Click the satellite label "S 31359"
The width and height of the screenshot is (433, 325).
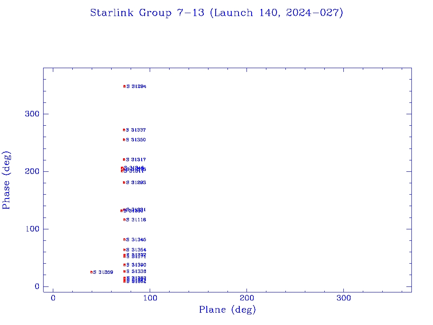103,272
